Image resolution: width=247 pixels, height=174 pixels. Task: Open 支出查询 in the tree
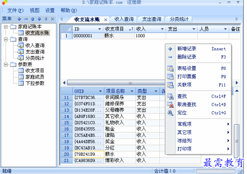pos(35,52)
